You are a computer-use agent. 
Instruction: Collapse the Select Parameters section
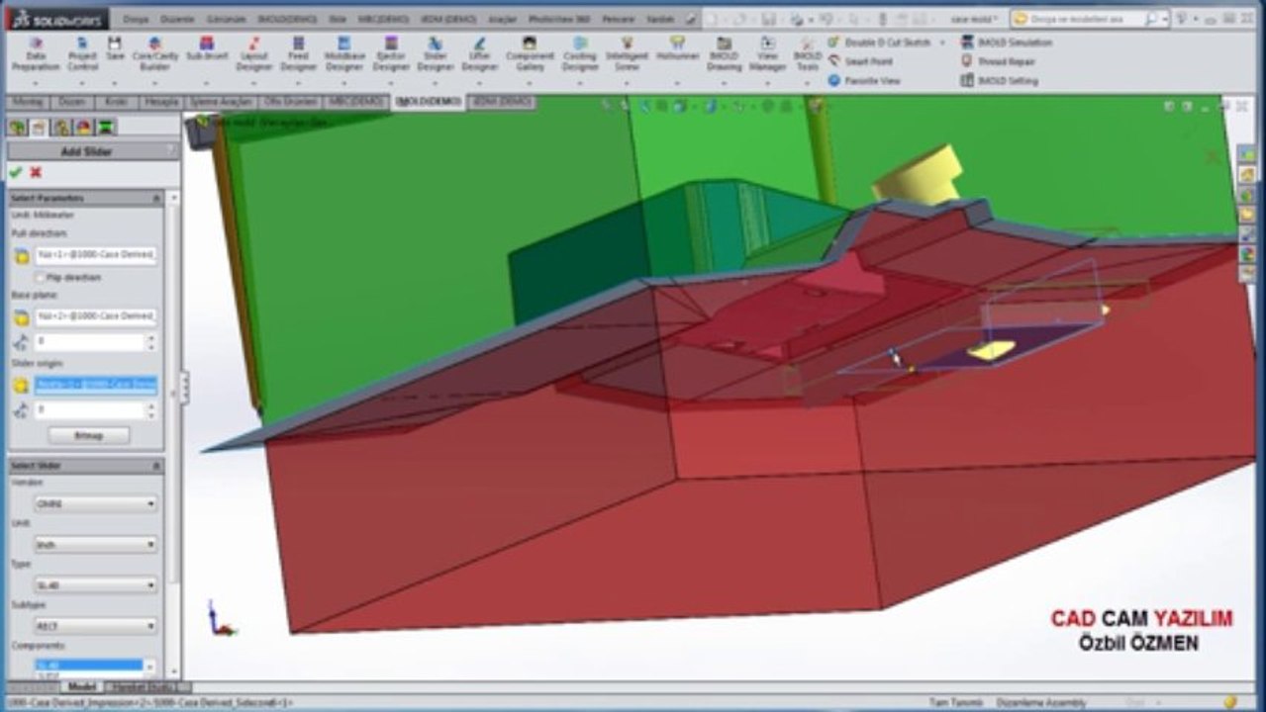point(156,199)
